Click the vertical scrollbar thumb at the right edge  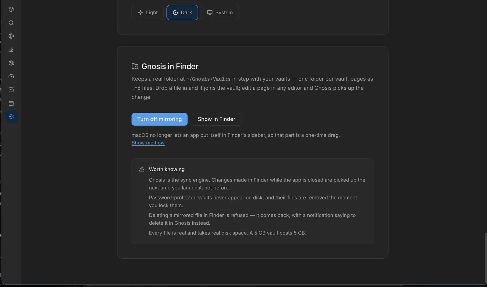point(486,258)
